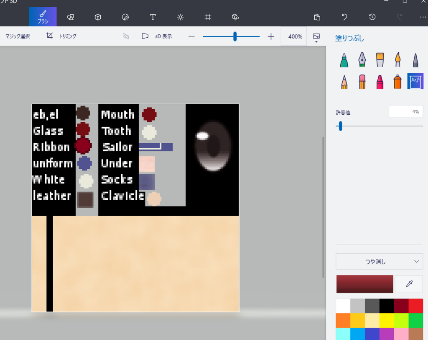Open the 3D shapes tab

tap(98, 17)
